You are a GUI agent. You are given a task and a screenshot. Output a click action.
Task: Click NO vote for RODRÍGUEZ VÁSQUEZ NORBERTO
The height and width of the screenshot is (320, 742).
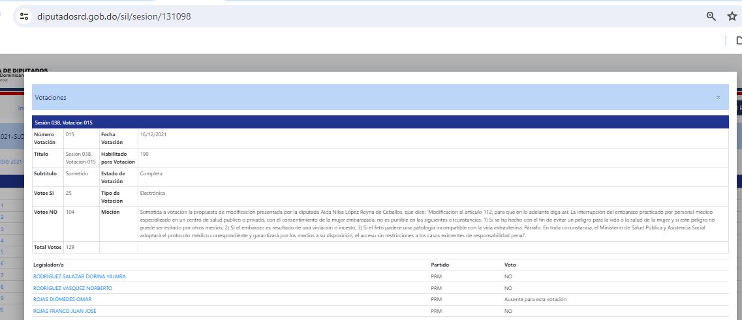pos(508,288)
